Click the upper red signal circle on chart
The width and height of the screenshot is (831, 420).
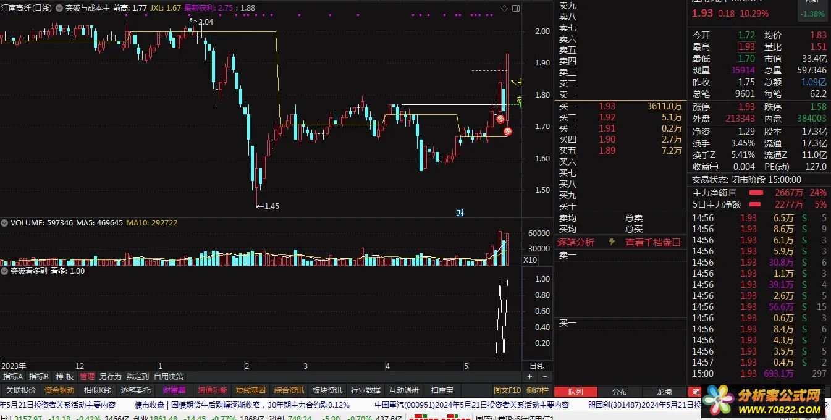coord(500,119)
